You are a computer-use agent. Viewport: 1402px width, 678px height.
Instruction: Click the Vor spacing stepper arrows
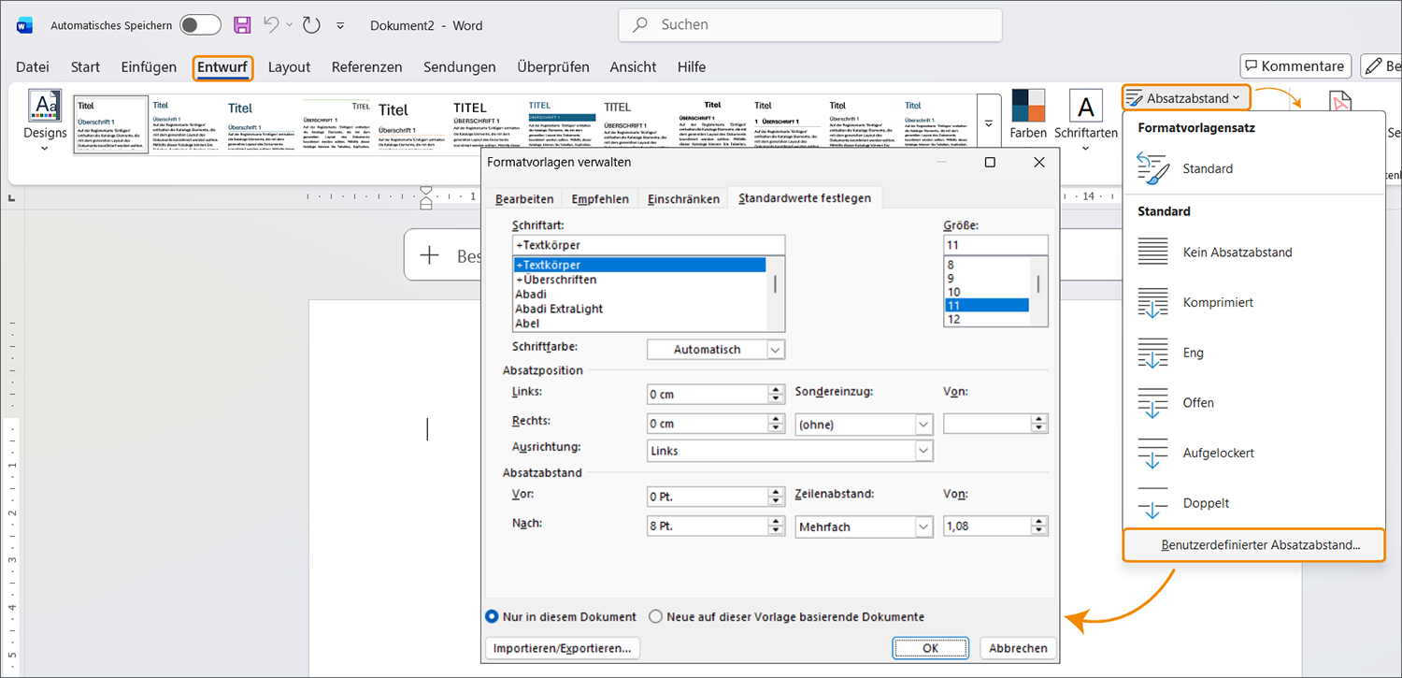tap(775, 497)
